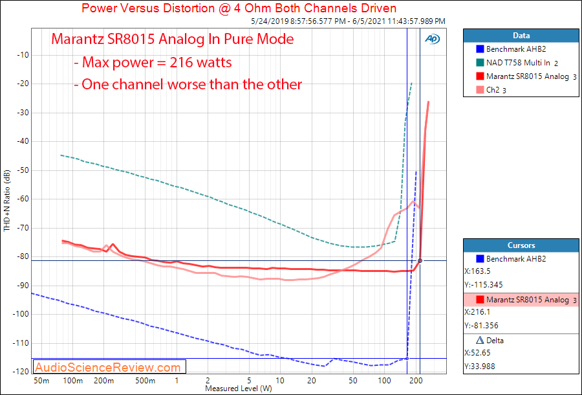Click highlighted Marantz SR8015 row in Cursors panel

[x=521, y=300]
